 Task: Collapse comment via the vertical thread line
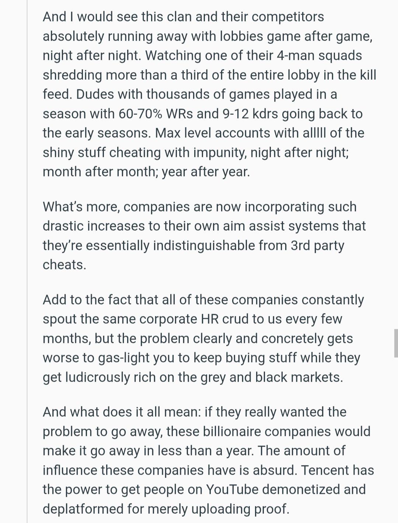point(27,261)
